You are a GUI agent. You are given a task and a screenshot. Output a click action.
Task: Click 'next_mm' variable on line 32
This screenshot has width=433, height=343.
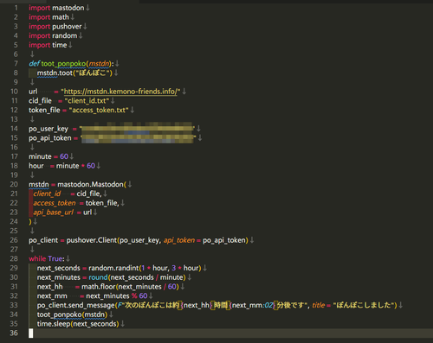52,296
